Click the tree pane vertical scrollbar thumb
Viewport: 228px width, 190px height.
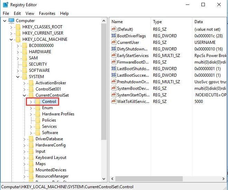(x=104, y=82)
